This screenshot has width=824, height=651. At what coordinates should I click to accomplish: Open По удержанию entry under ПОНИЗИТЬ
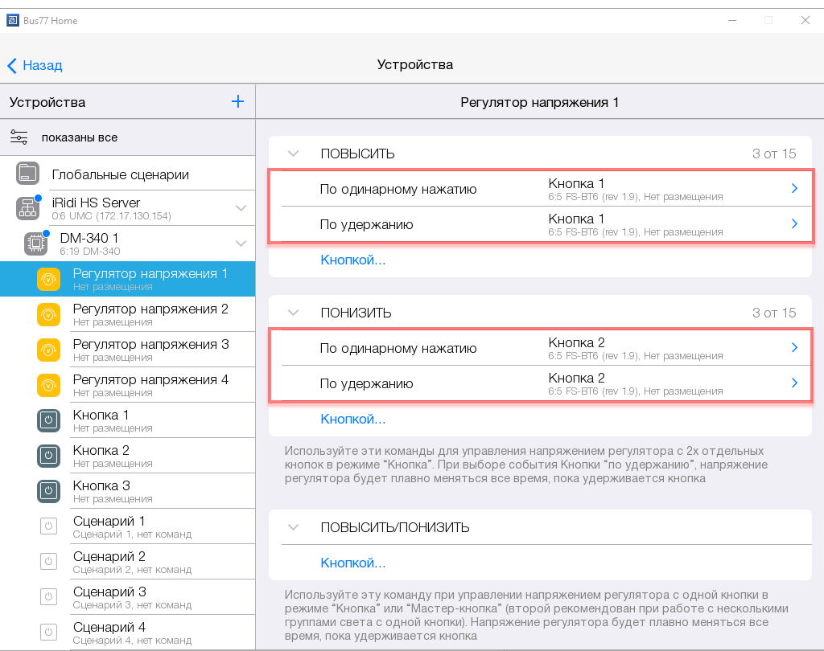click(539, 383)
